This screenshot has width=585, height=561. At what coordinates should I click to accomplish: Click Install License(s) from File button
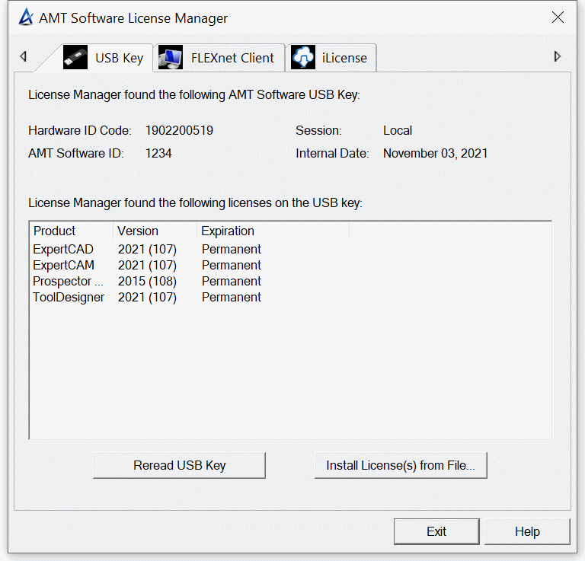[401, 465]
